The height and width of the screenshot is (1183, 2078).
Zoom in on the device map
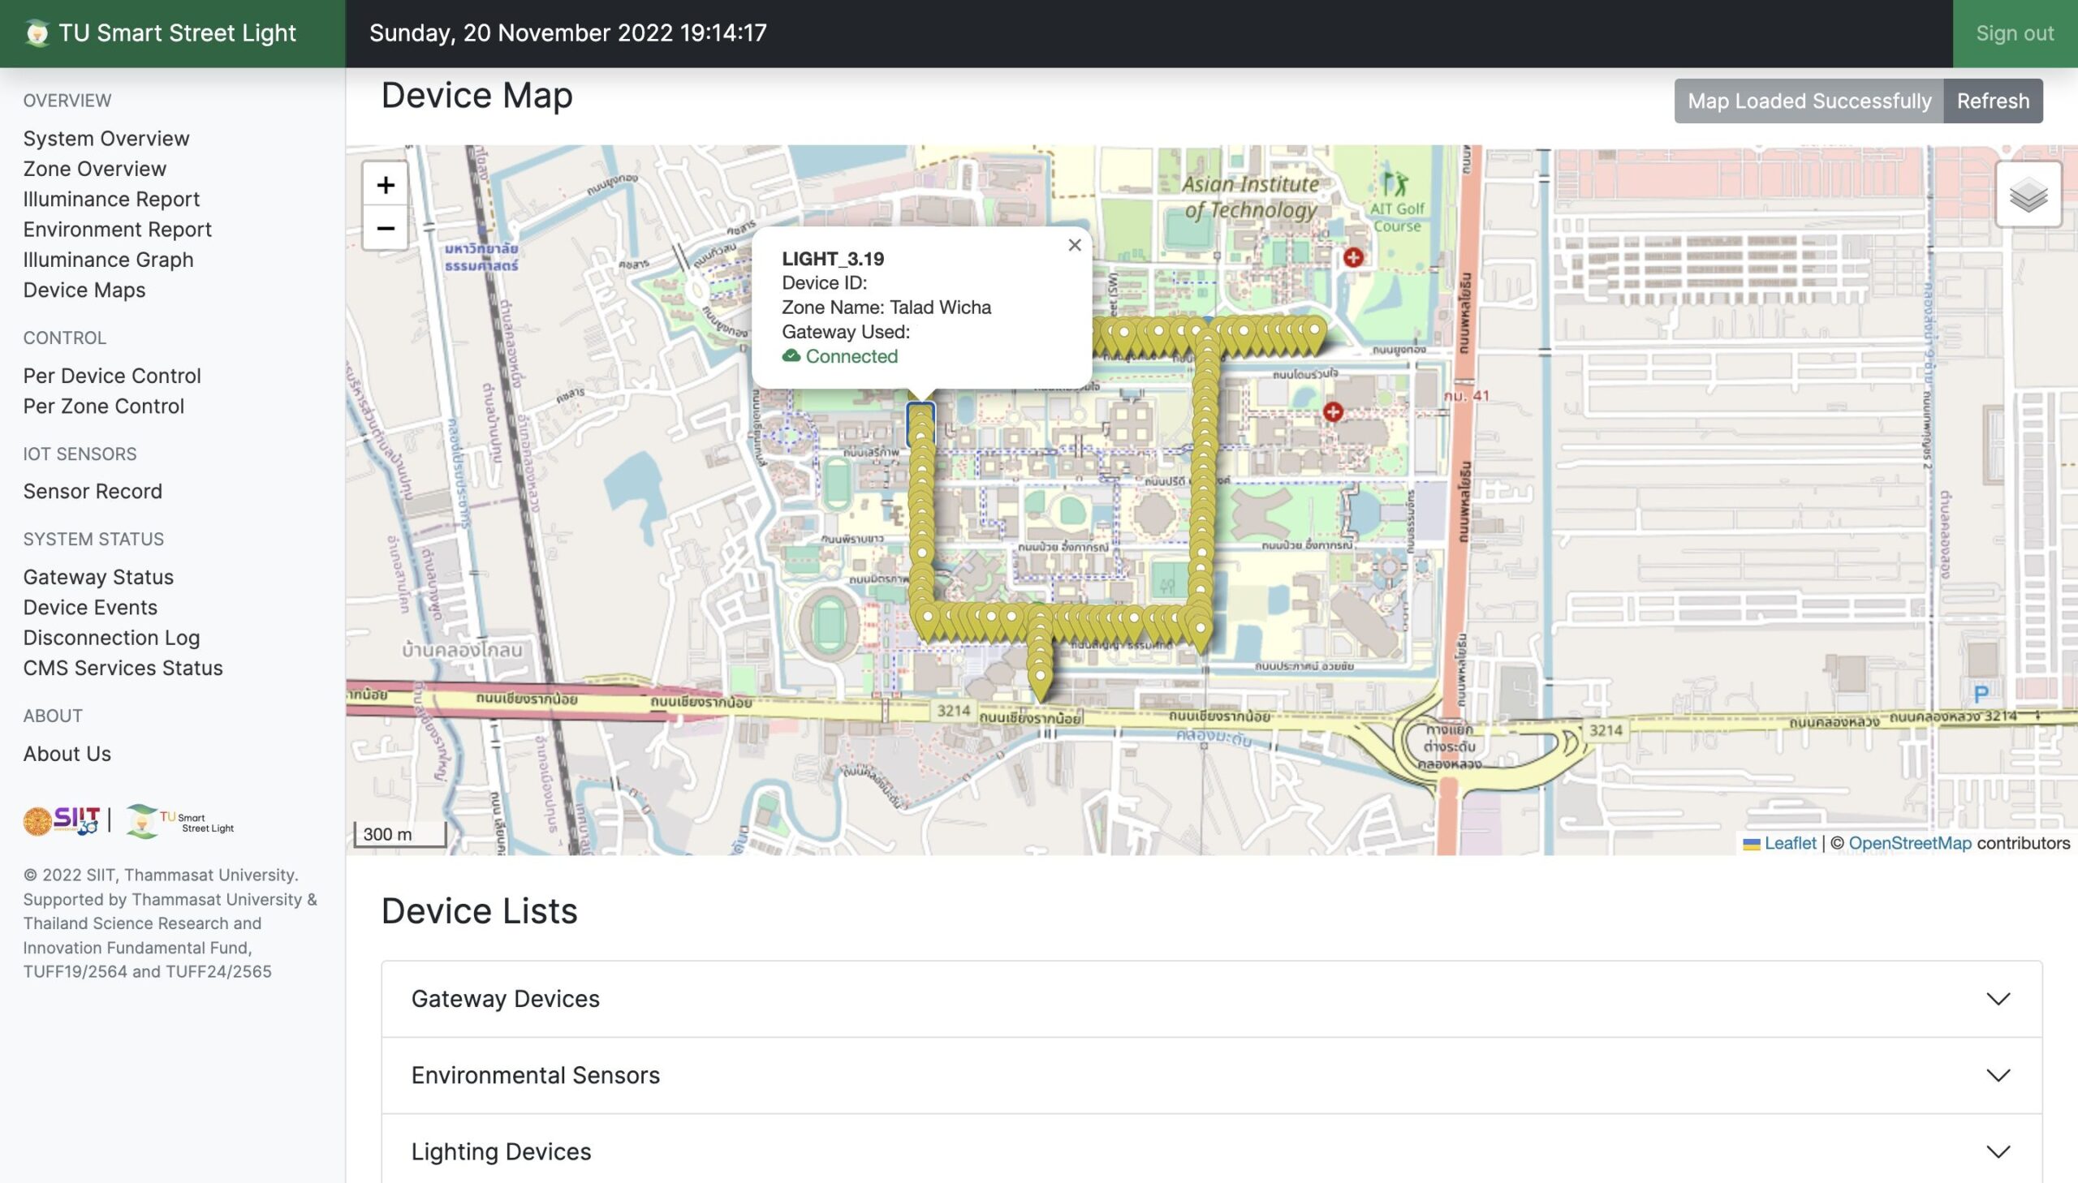pos(386,185)
